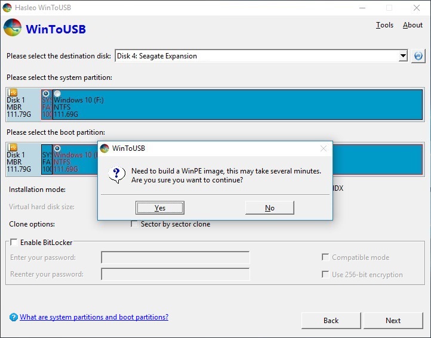This screenshot has height=338, width=431.
Task: Click the Next button
Action: click(393, 321)
